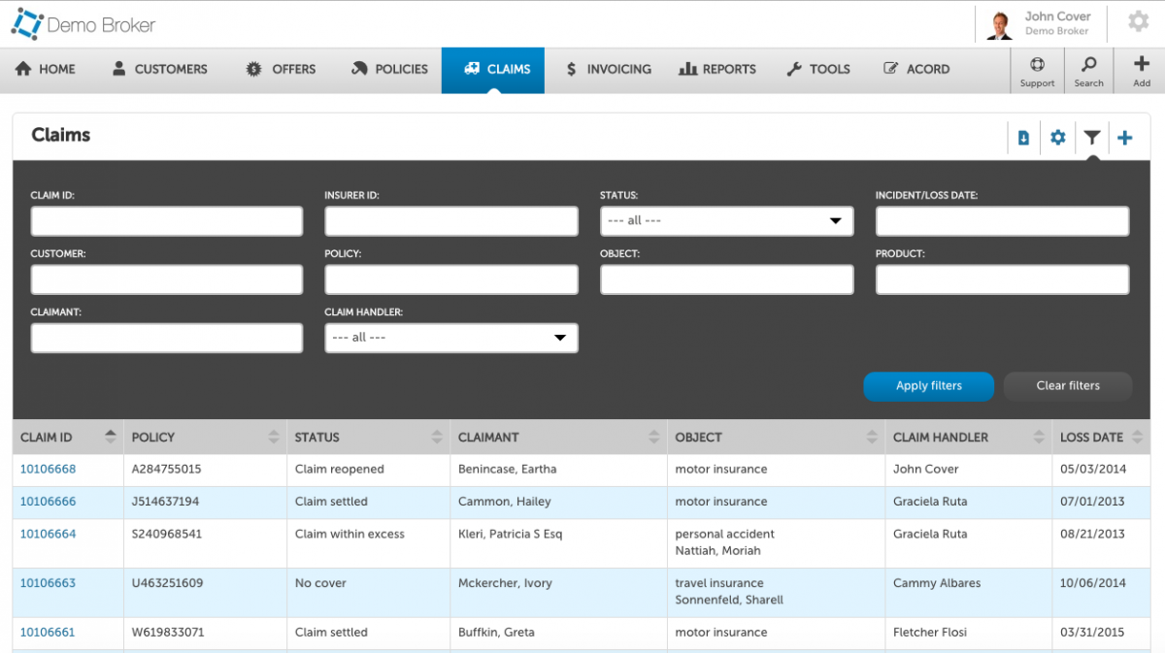Click the Search magnifier icon
Viewport: 1165px width, 653px height.
tap(1088, 70)
